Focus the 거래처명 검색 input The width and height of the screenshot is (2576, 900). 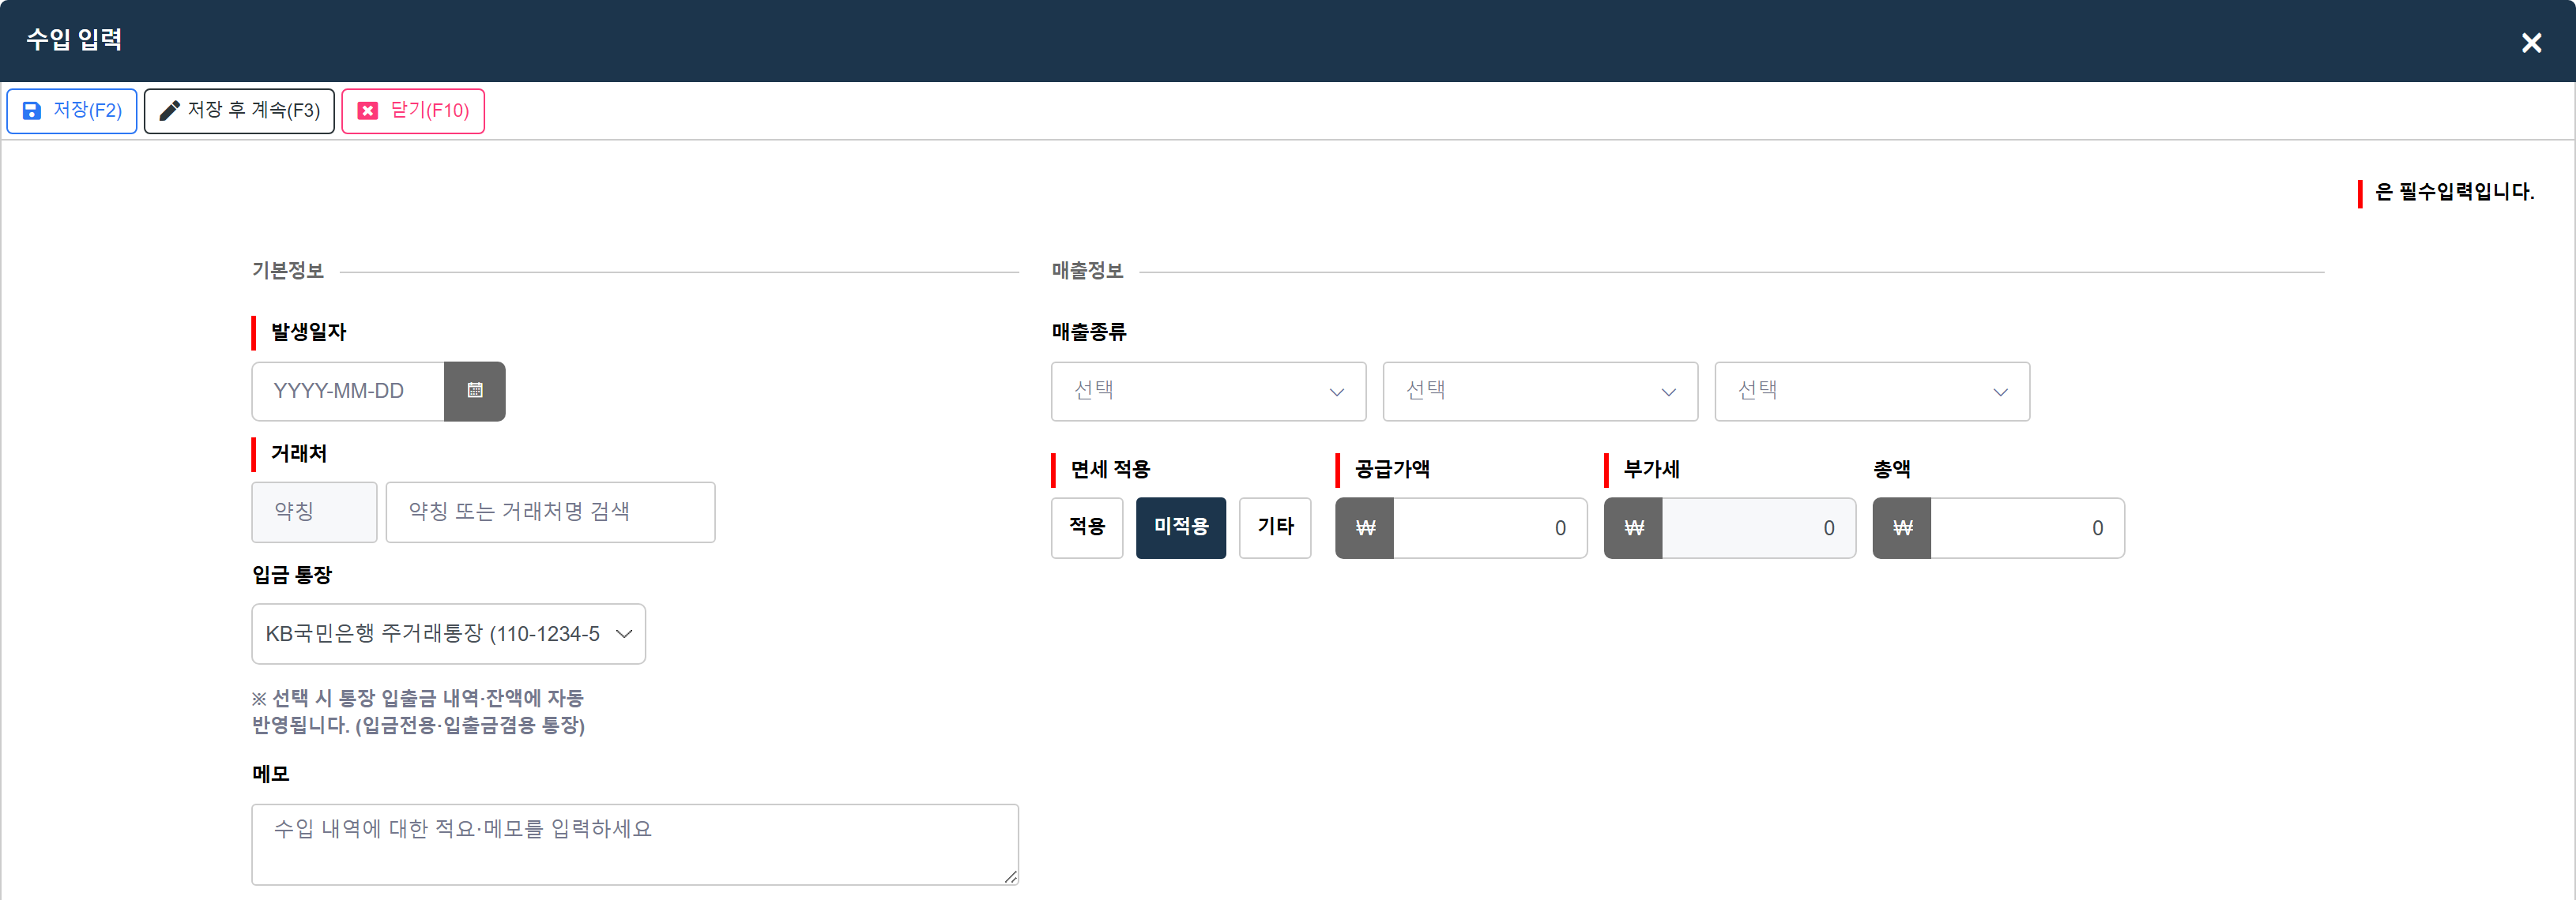point(550,512)
